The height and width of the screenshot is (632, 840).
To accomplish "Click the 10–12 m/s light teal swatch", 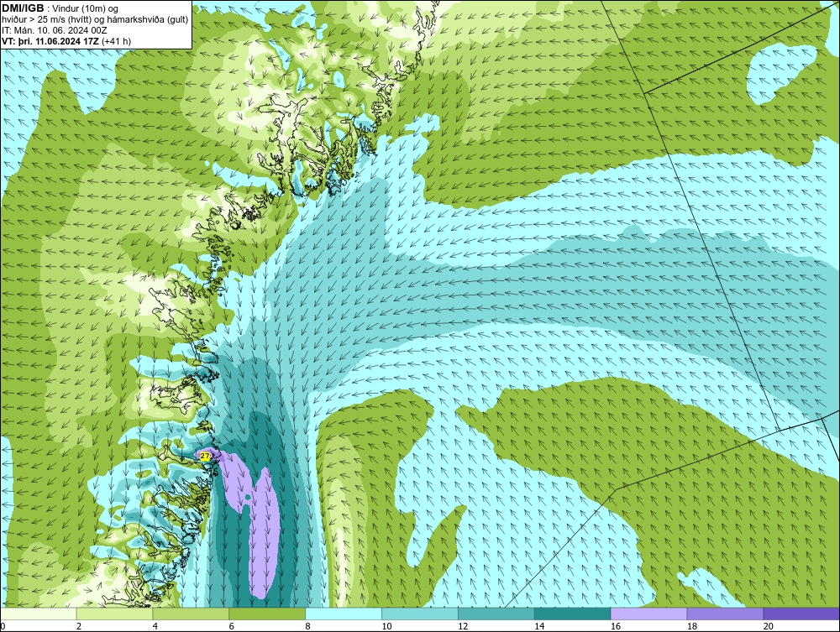I will (x=420, y=614).
